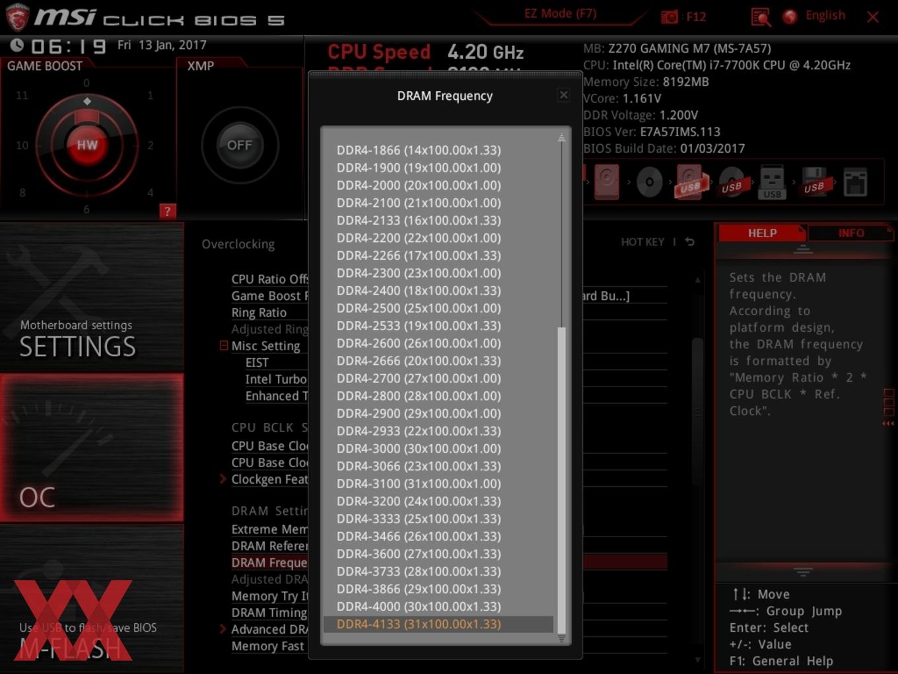Viewport: 898px width, 674px height.
Task: Click the language globe icon
Action: 790,17
